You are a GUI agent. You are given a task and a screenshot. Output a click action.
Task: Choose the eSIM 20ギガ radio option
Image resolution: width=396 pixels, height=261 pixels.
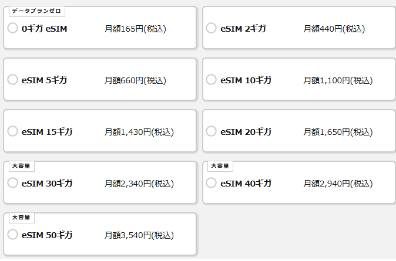coord(212,132)
